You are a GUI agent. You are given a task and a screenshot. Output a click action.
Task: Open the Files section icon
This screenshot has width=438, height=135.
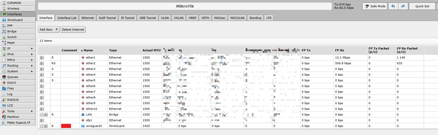(x=4, y=88)
